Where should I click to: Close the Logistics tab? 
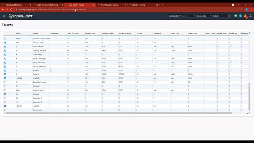click(157, 5)
